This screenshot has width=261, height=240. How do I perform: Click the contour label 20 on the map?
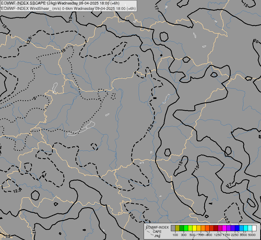(x=256, y=41)
